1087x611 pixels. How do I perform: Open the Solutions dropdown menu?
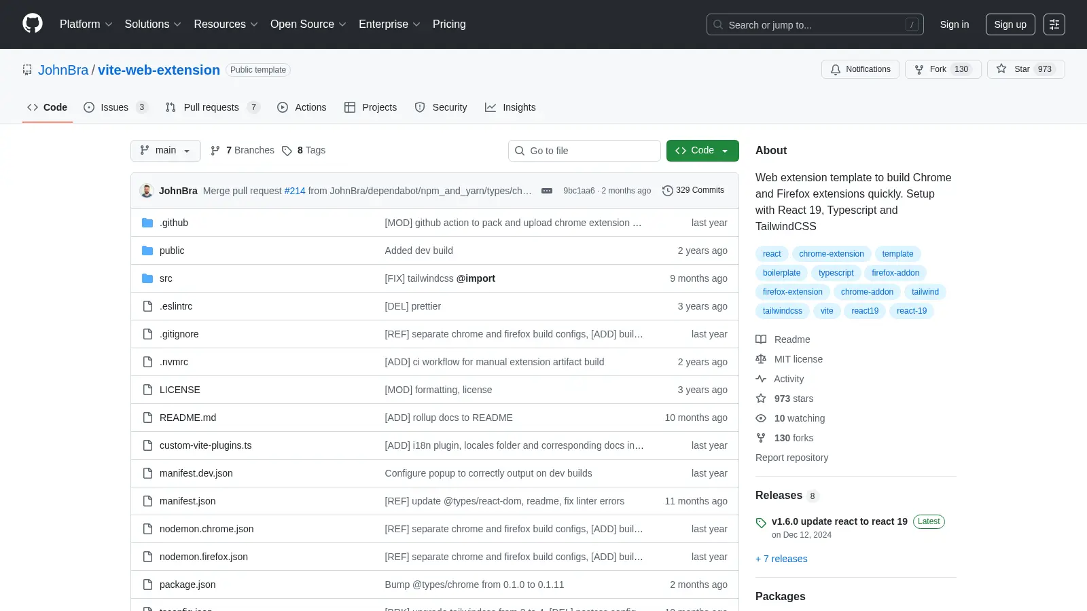[153, 24]
